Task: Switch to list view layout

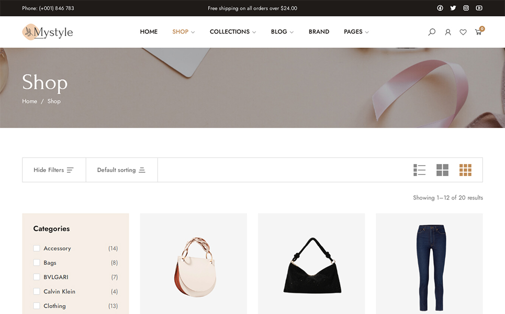Action: point(419,170)
